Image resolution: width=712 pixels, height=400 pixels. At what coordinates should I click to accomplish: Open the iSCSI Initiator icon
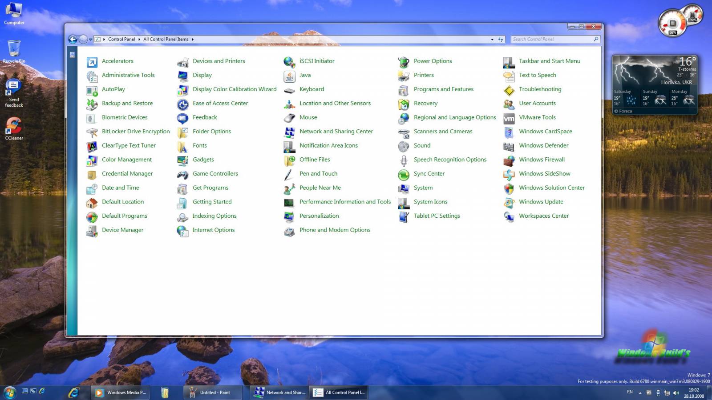pos(289,62)
